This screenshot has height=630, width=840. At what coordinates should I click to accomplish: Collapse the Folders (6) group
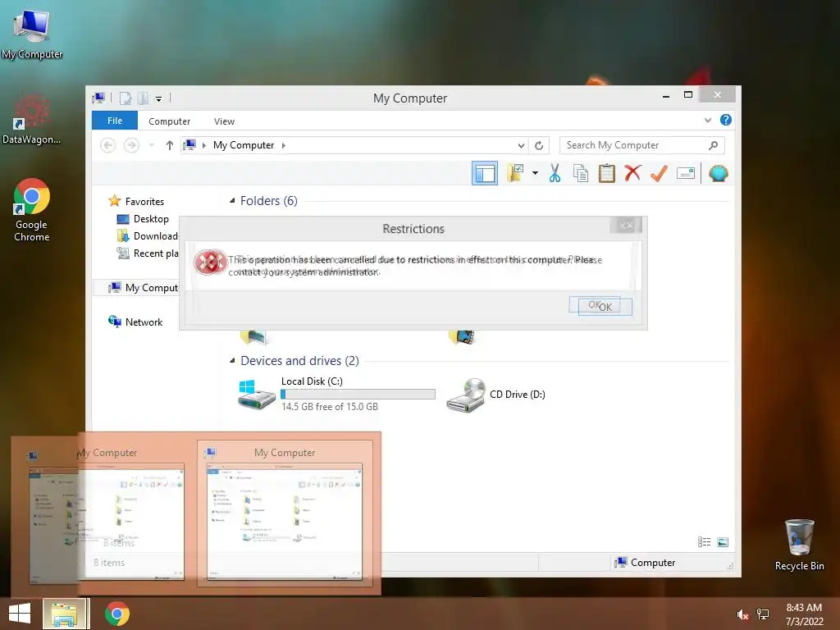232,201
